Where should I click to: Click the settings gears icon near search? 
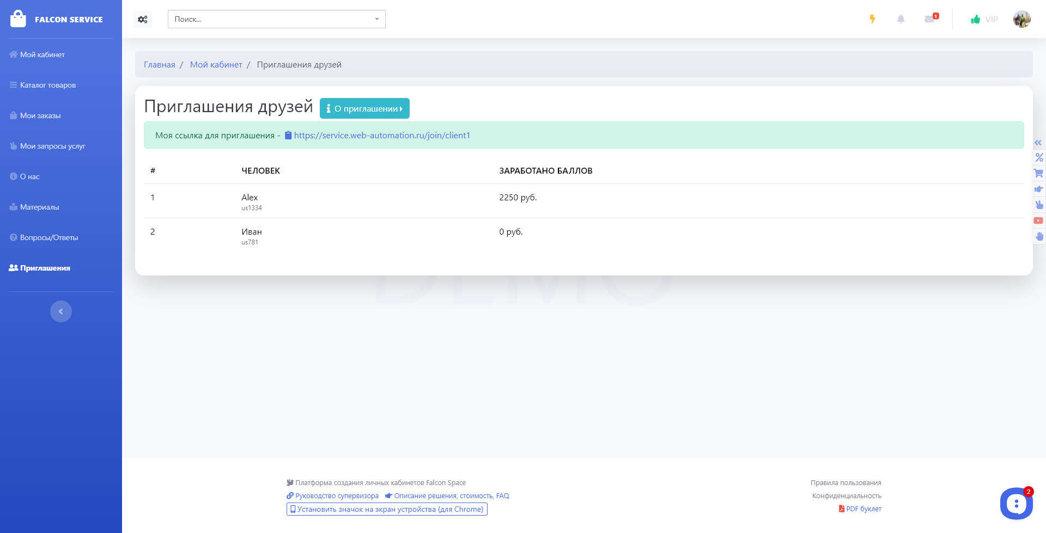143,19
